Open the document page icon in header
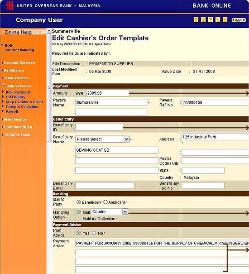 (203, 20)
